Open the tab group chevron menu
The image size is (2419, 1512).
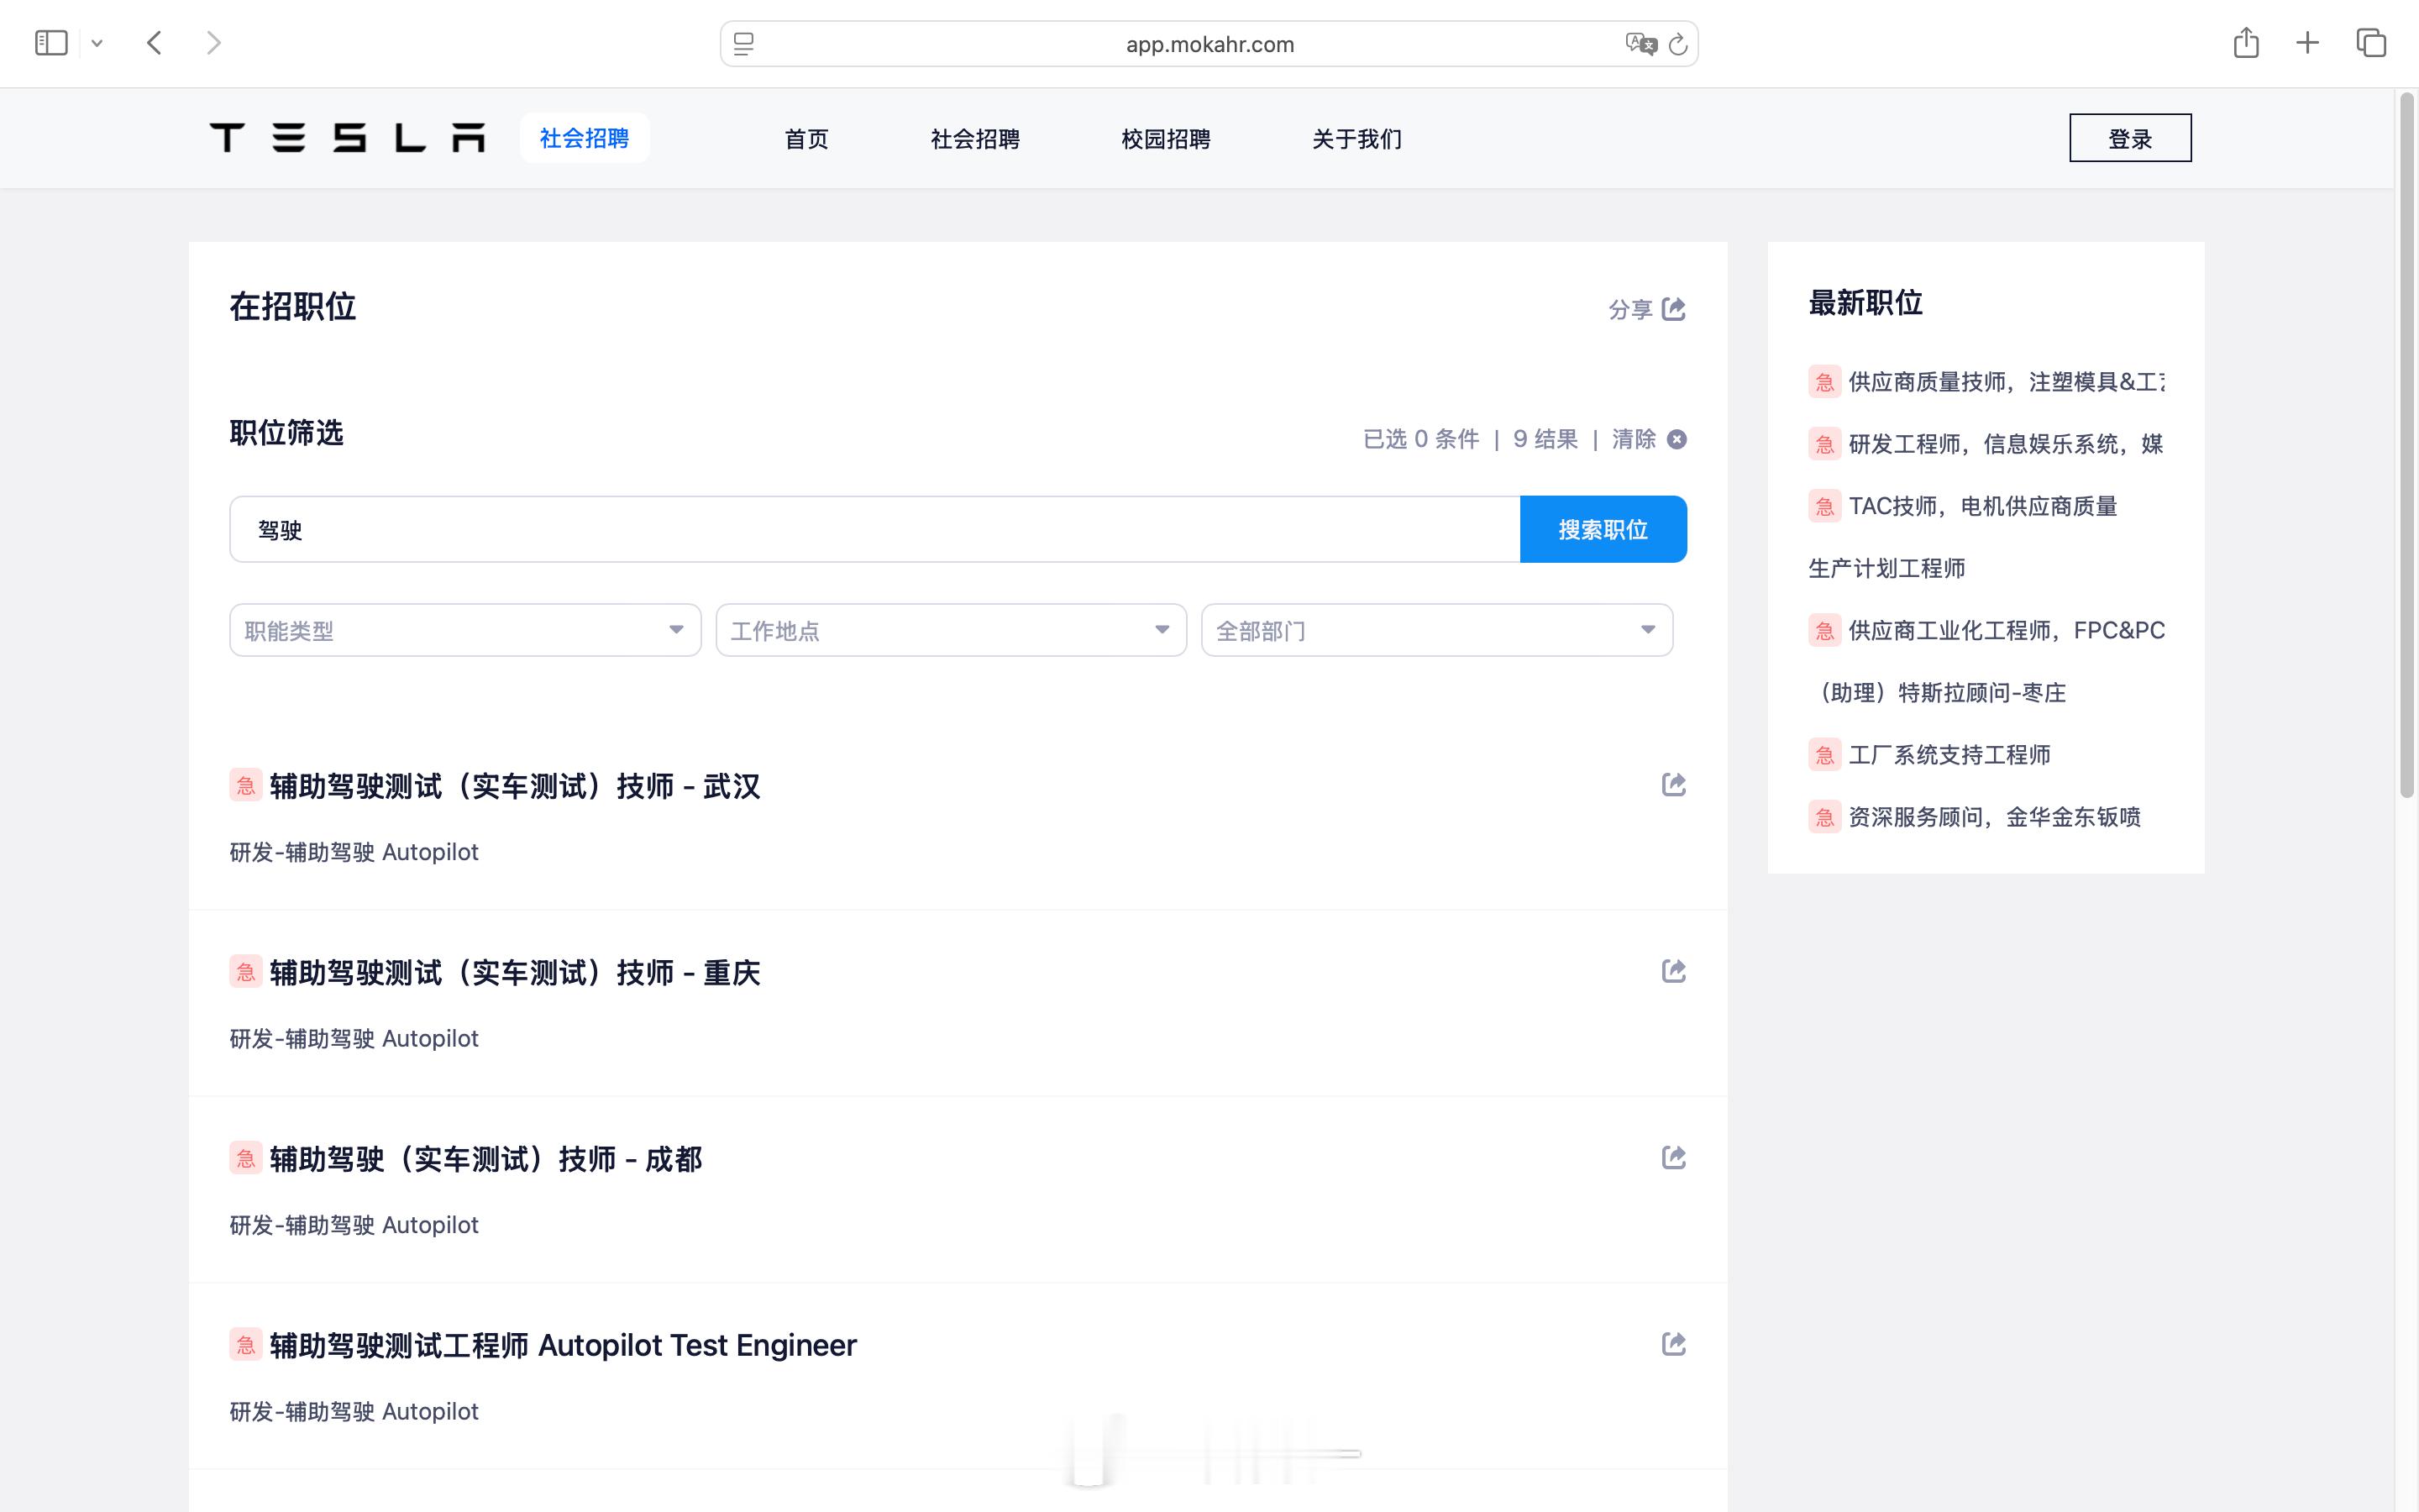click(97, 43)
